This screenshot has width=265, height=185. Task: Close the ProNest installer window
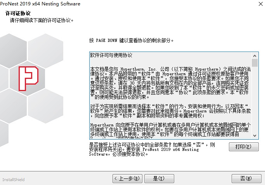point(261,4)
